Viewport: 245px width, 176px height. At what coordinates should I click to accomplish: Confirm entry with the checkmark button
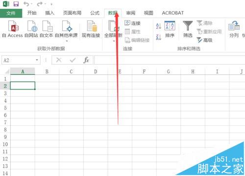(x=73, y=60)
